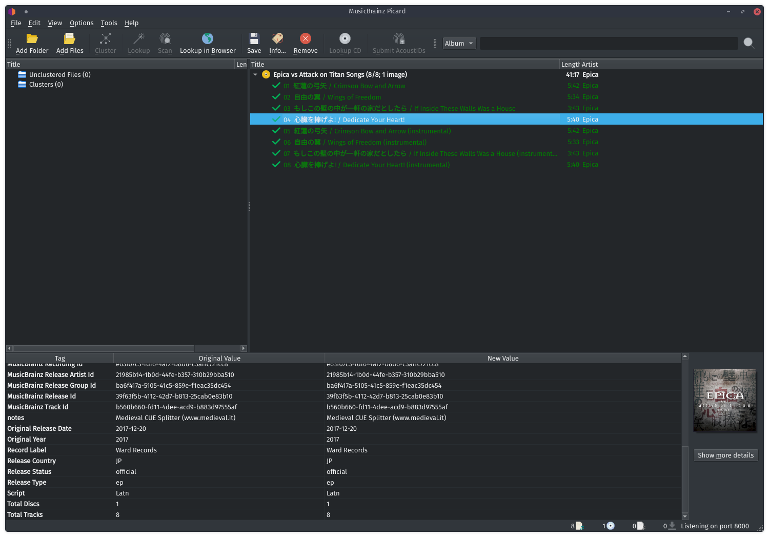Click the Show more details button
Screen dimensions: 769x537
tap(725, 455)
